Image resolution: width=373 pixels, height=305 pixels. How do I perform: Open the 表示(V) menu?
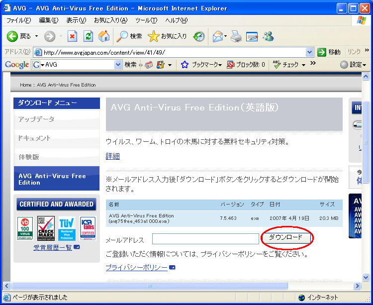click(76, 20)
